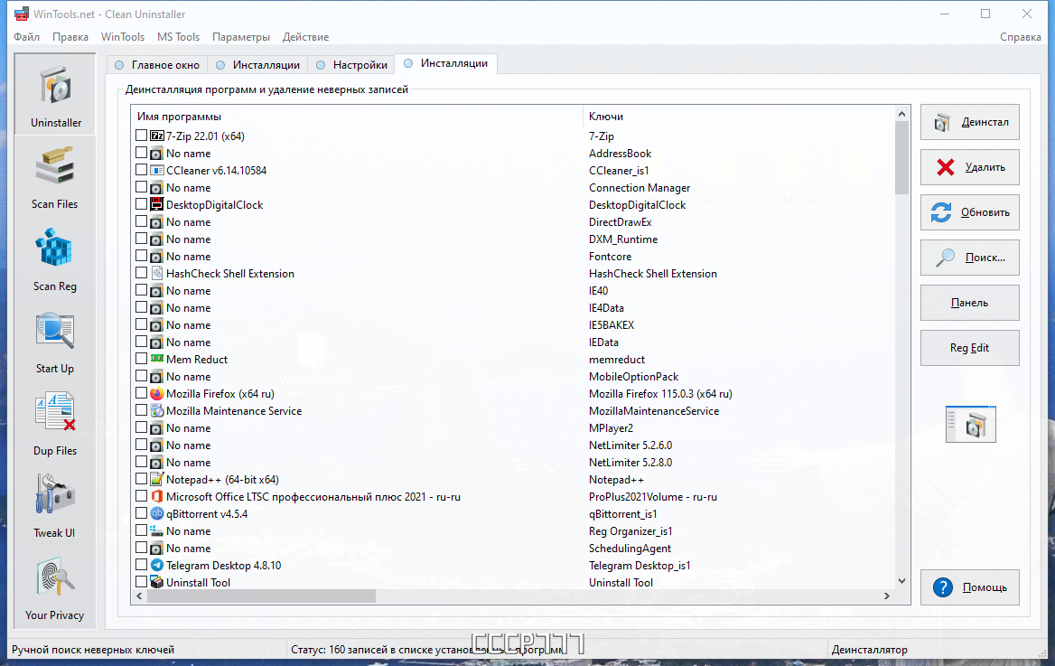Open the Dup Files tool
The width and height of the screenshot is (1055, 666).
54,424
